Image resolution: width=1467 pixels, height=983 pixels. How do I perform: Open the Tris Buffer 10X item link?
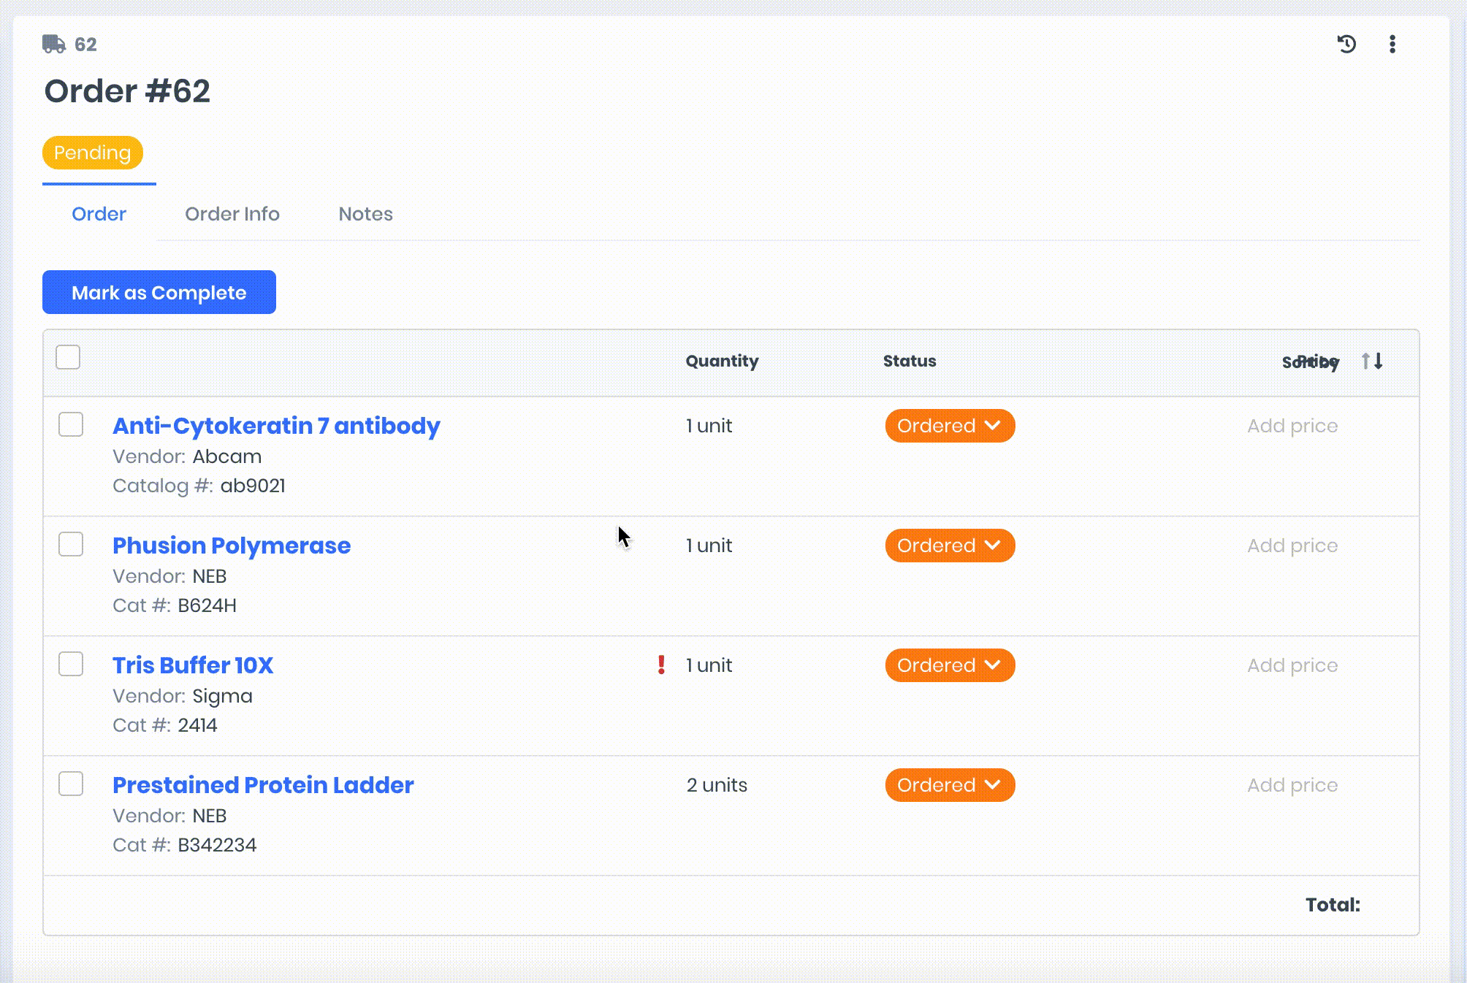click(192, 665)
